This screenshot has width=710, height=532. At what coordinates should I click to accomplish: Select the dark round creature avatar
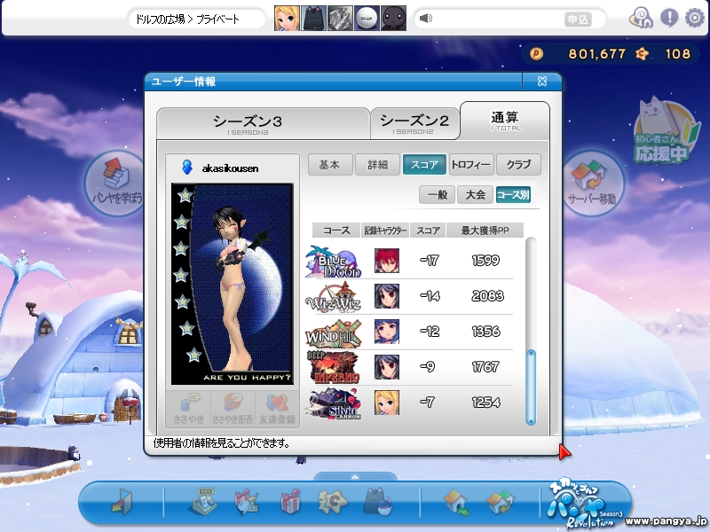393,18
